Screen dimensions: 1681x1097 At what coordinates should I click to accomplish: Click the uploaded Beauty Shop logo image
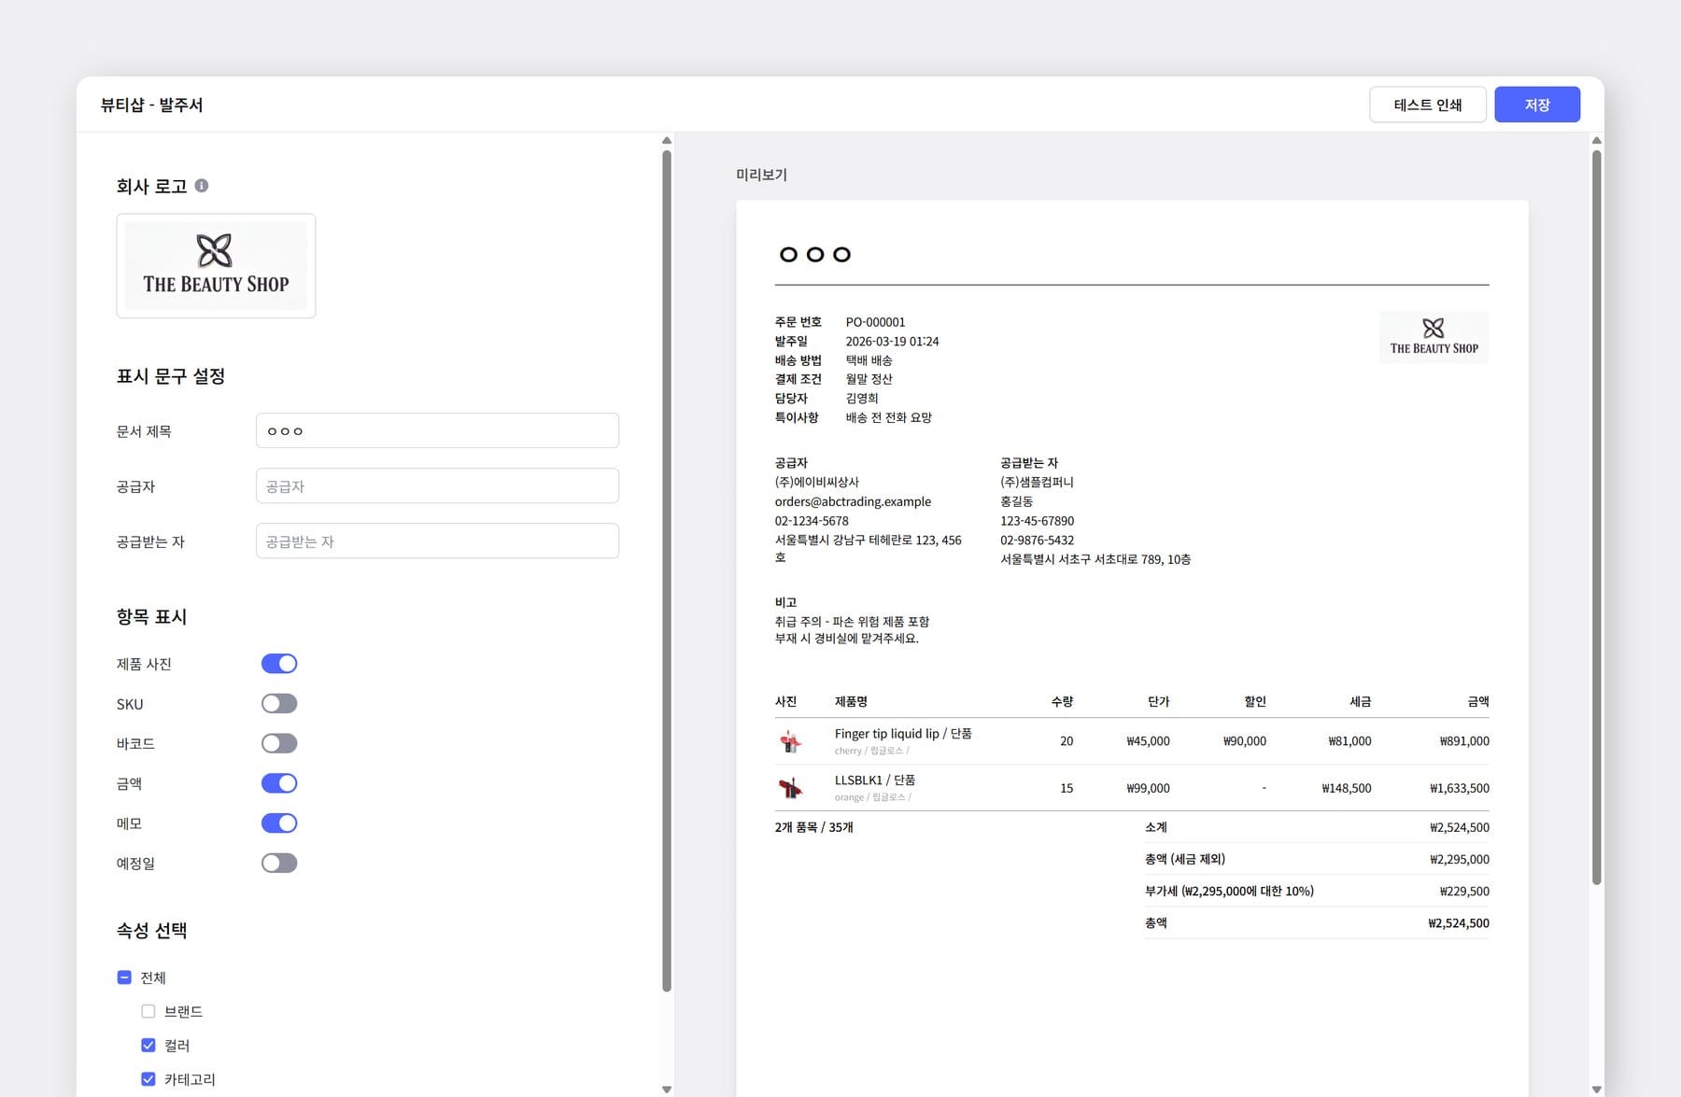(216, 266)
